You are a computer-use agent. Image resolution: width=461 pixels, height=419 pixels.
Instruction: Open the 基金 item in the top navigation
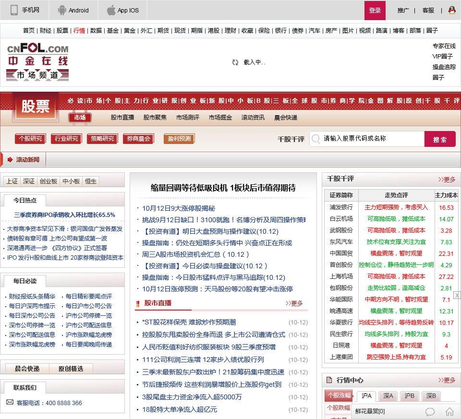[x=112, y=31]
